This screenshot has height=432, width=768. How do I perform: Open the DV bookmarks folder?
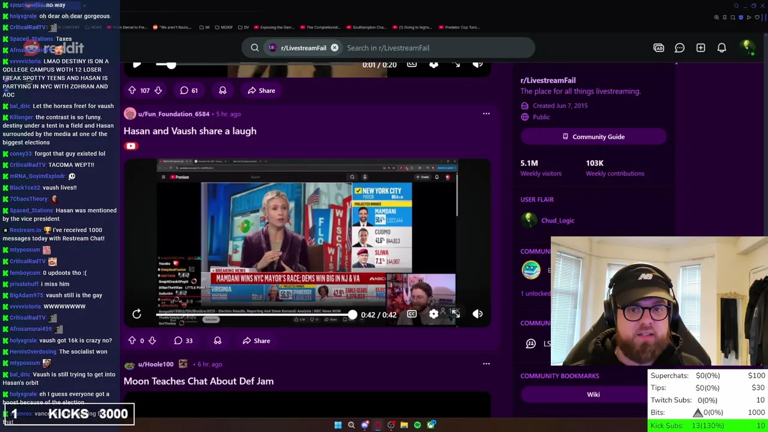[243, 27]
